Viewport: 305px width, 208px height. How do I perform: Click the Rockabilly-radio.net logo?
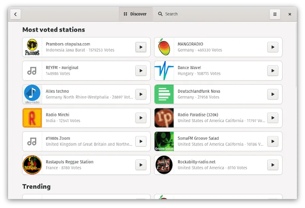pos(164,165)
